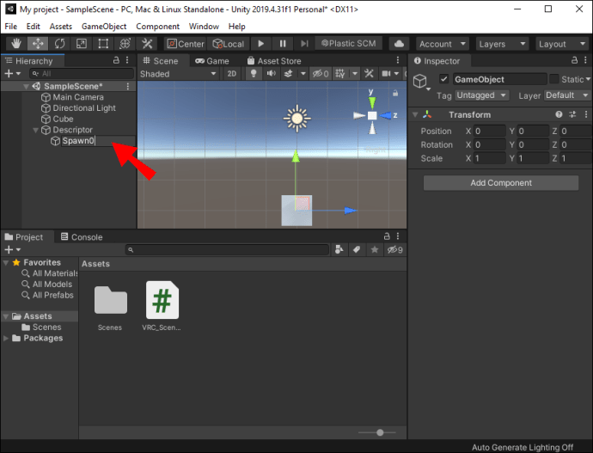Toggle scene effects (skybox, fog) icon

(x=289, y=74)
